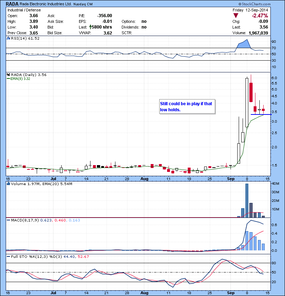Click the 'Dividends: no' field
Image resolution: width=285 pixels, height=296 pixels.
tap(134, 27)
